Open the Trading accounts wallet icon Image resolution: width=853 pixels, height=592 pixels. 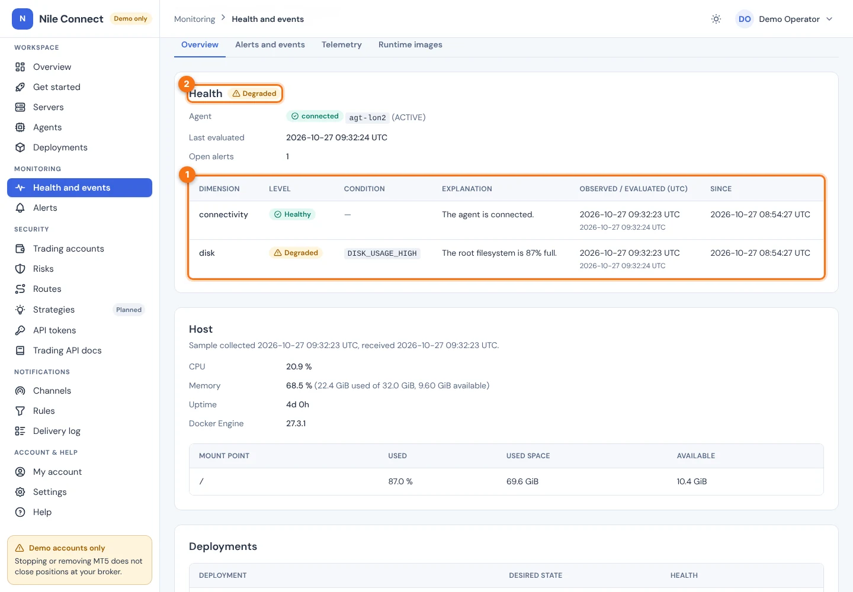20,249
